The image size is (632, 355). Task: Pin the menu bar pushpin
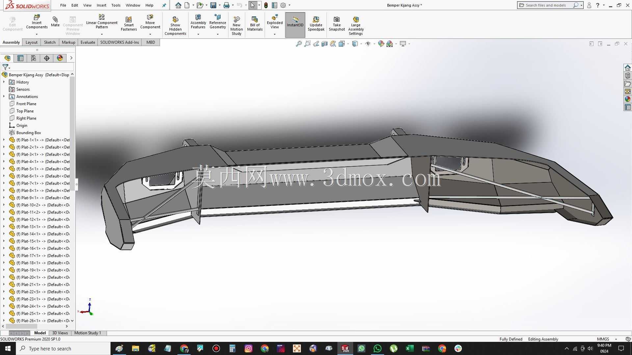164,5
